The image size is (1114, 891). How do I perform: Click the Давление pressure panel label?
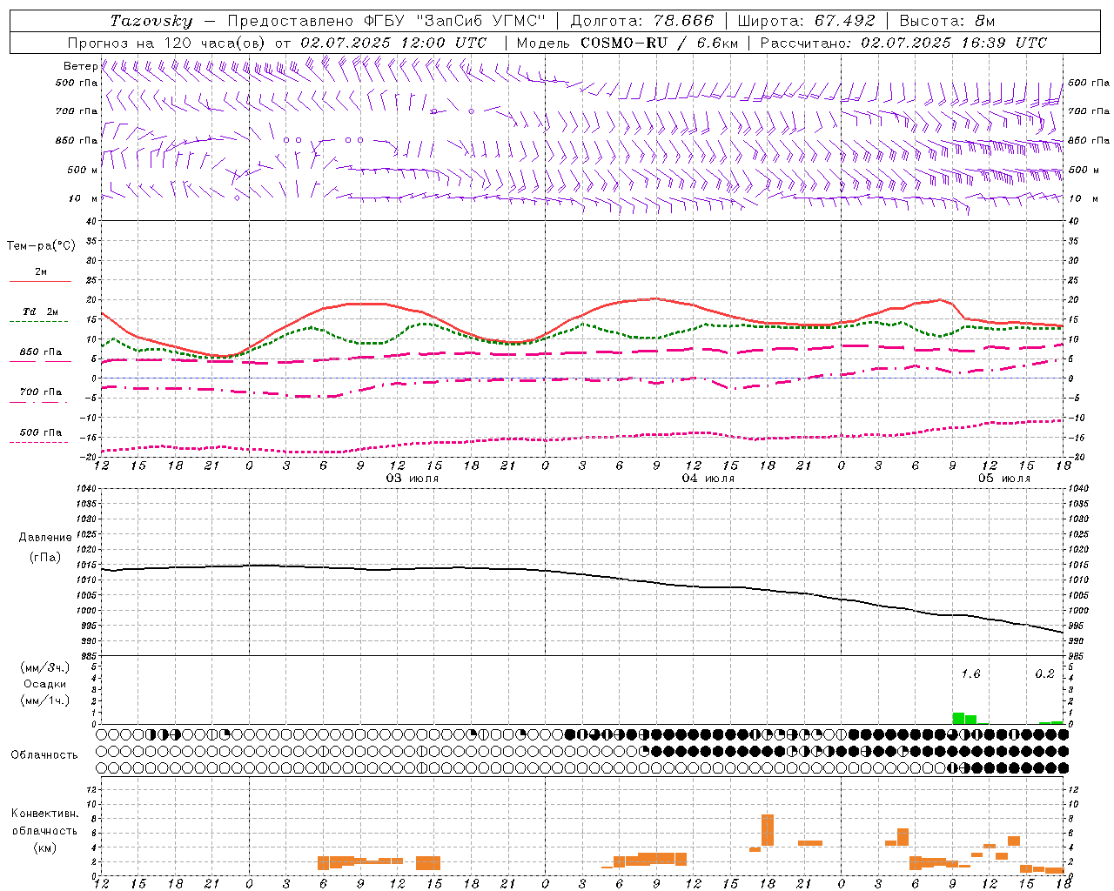pos(45,538)
